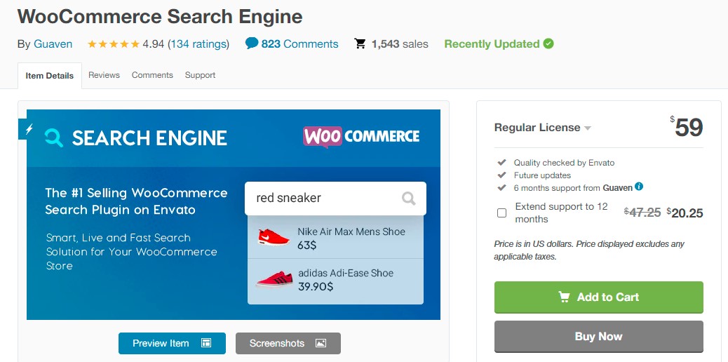Click the WooCommerce logo in the banner
Image resolution: width=728 pixels, height=362 pixels.
(x=361, y=137)
